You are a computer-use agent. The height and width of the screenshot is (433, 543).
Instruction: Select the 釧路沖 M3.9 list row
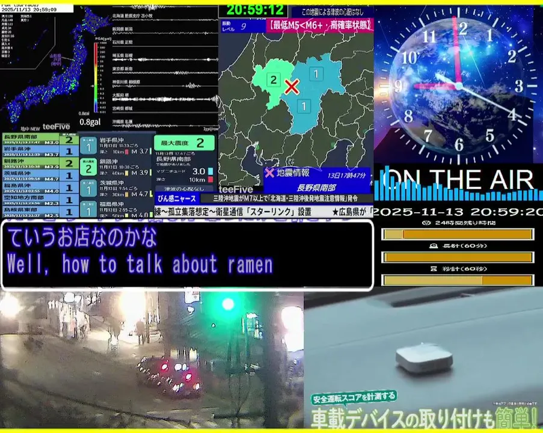point(40,164)
